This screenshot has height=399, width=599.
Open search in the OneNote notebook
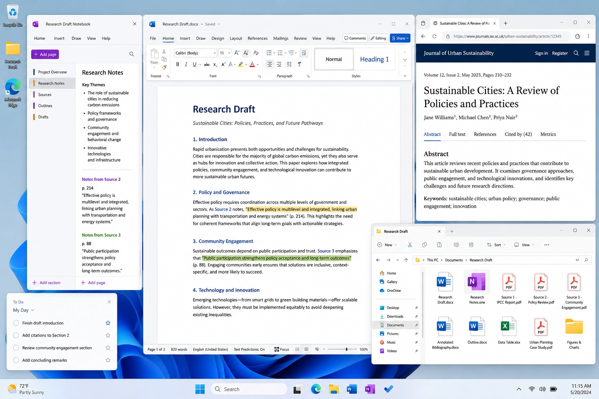pos(131,54)
